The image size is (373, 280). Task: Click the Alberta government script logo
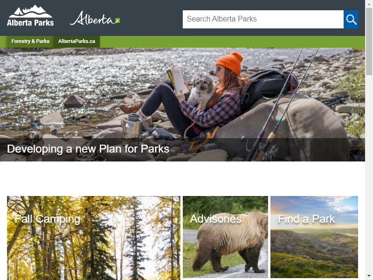point(95,18)
